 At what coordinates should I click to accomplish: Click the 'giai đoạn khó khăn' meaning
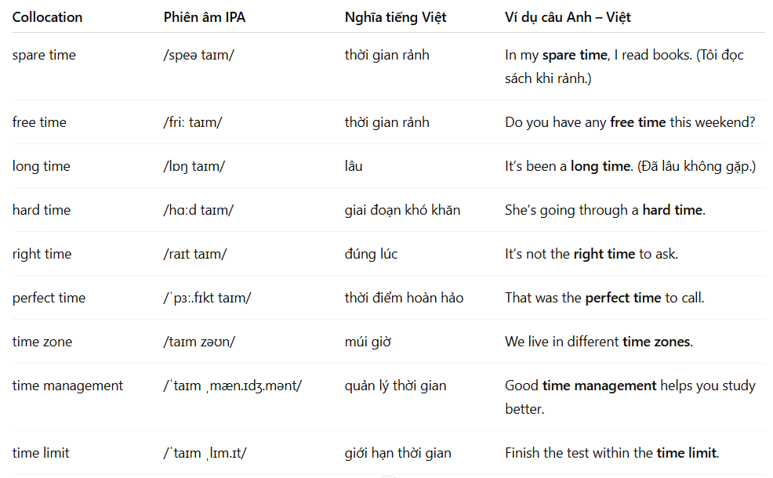(402, 210)
